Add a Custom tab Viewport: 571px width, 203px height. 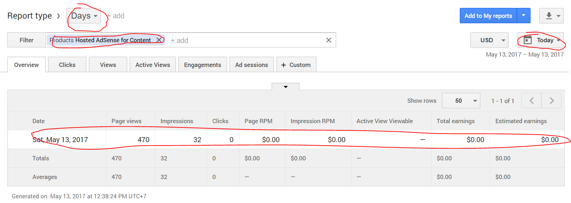296,65
